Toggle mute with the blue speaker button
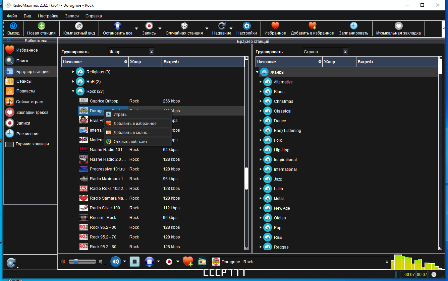 pos(116,262)
